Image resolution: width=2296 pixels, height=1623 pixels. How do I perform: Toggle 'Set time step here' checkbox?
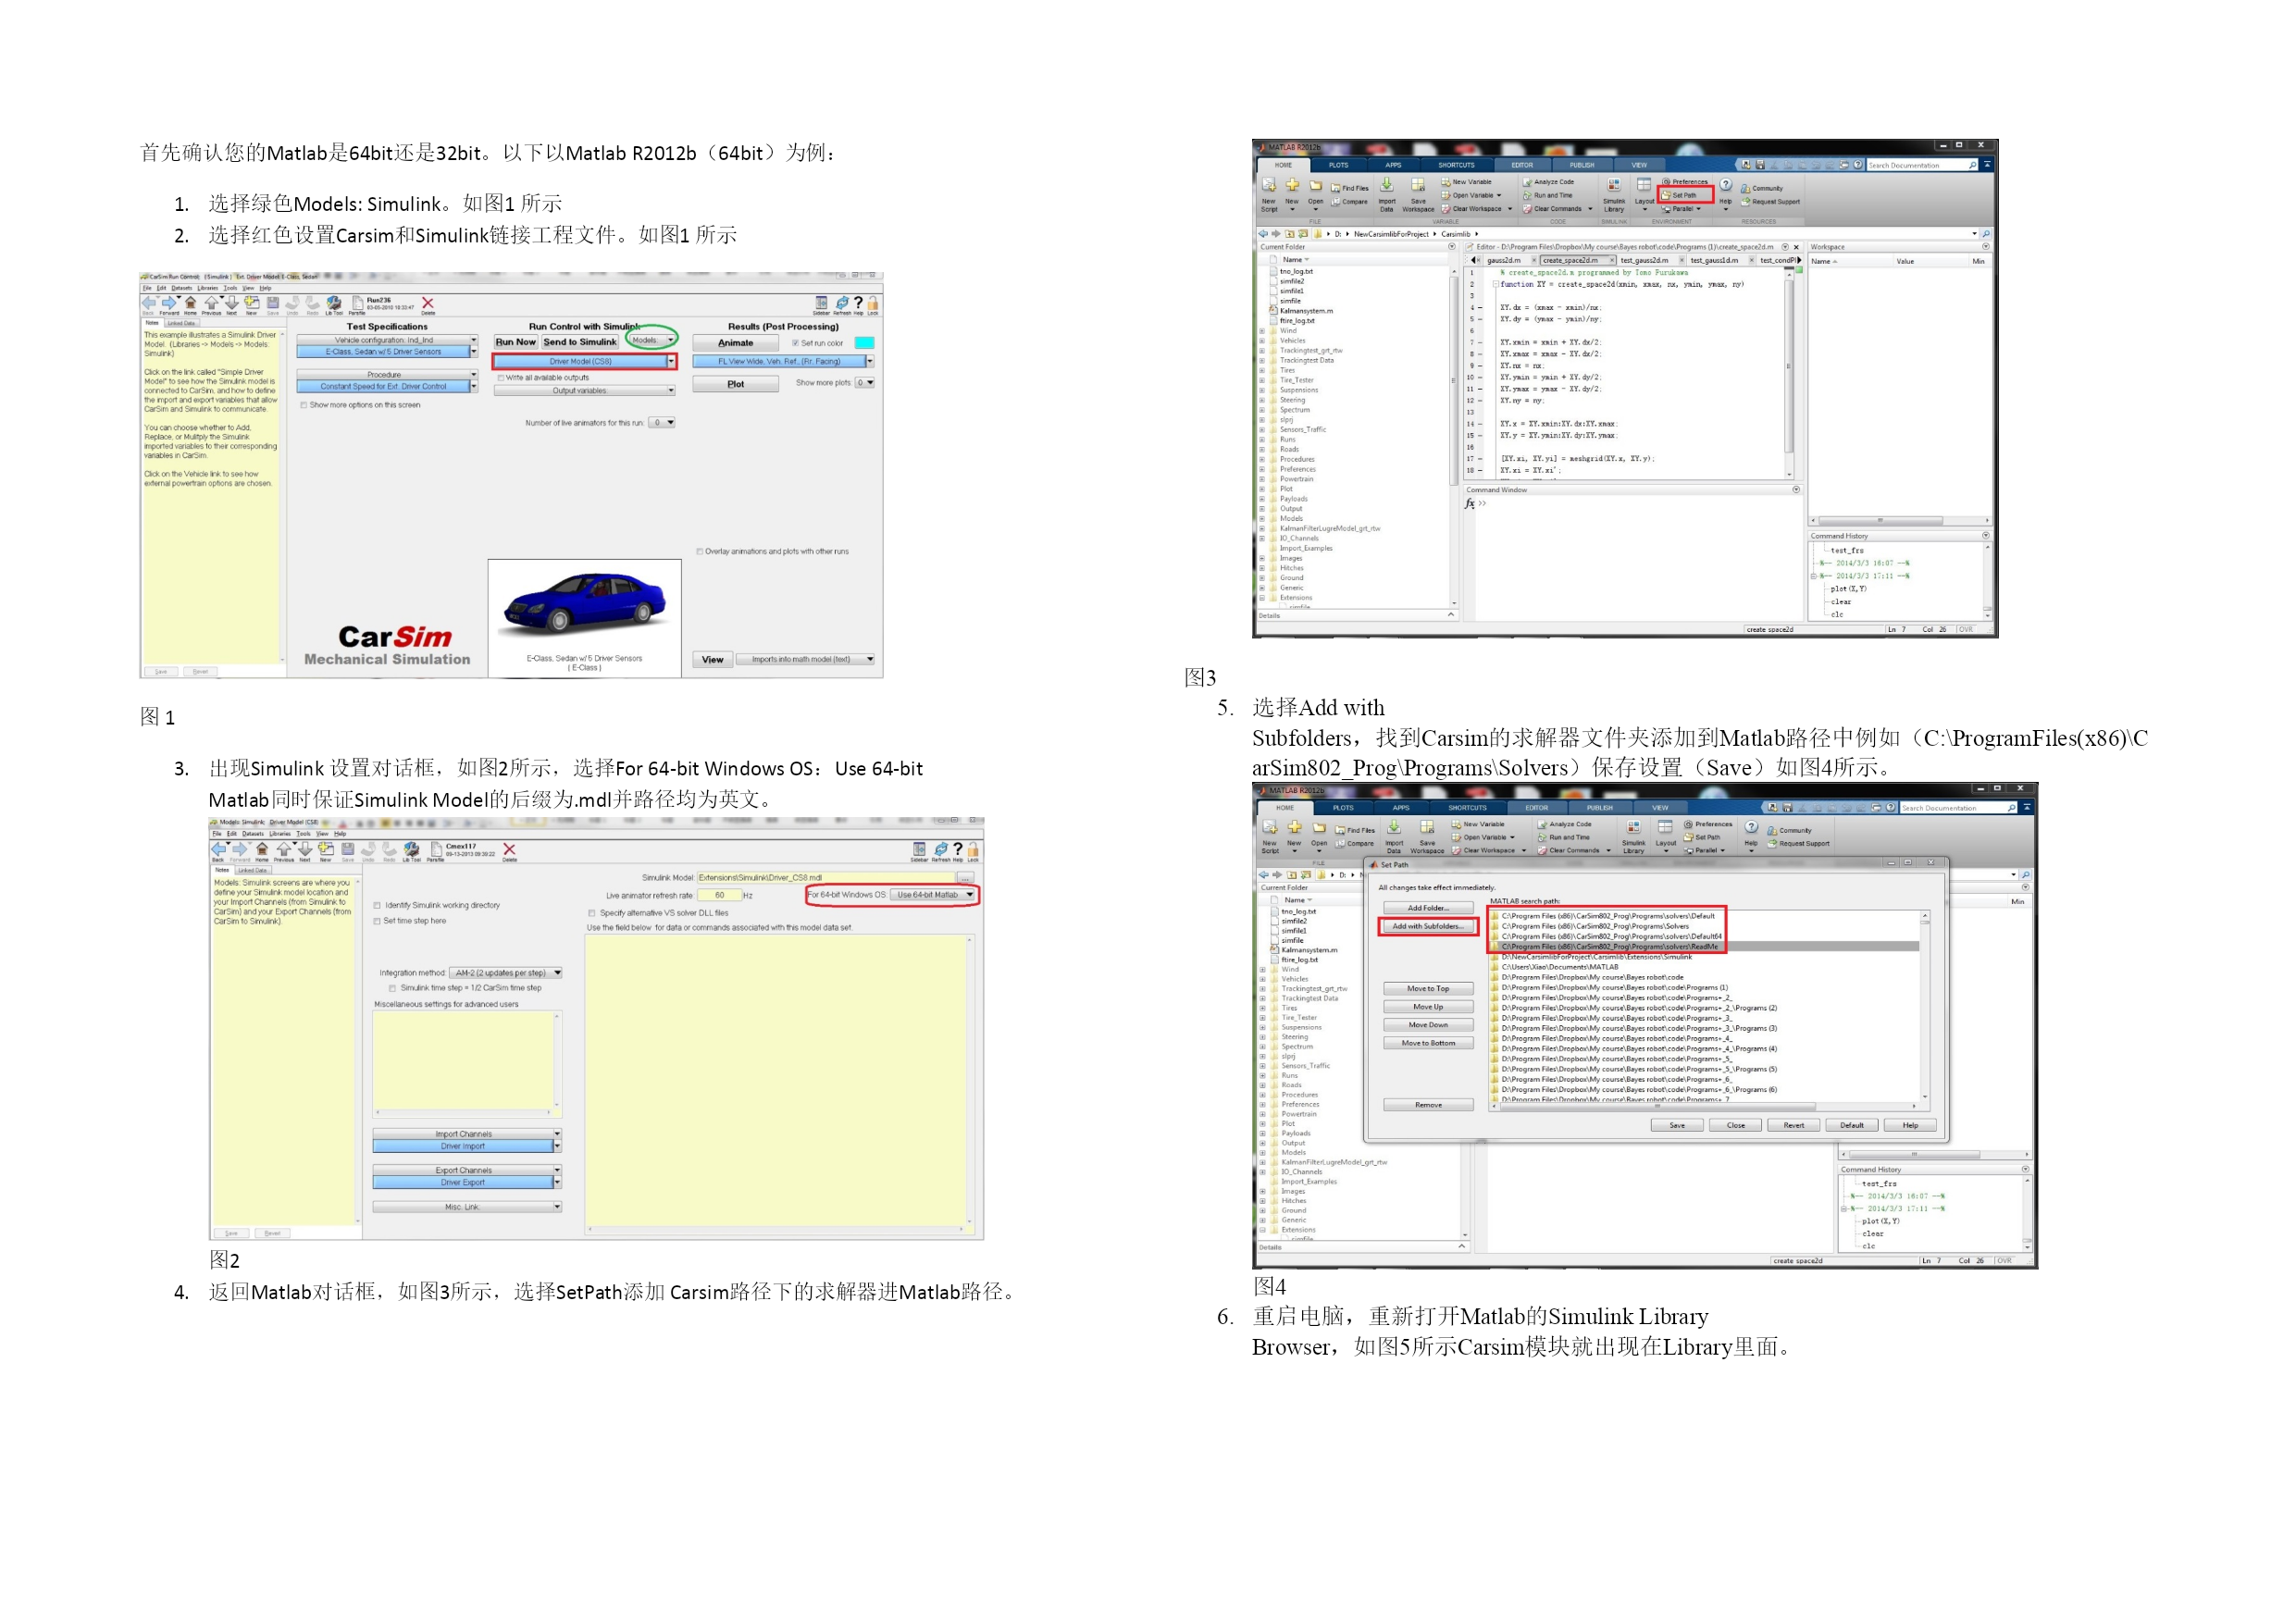click(x=377, y=921)
